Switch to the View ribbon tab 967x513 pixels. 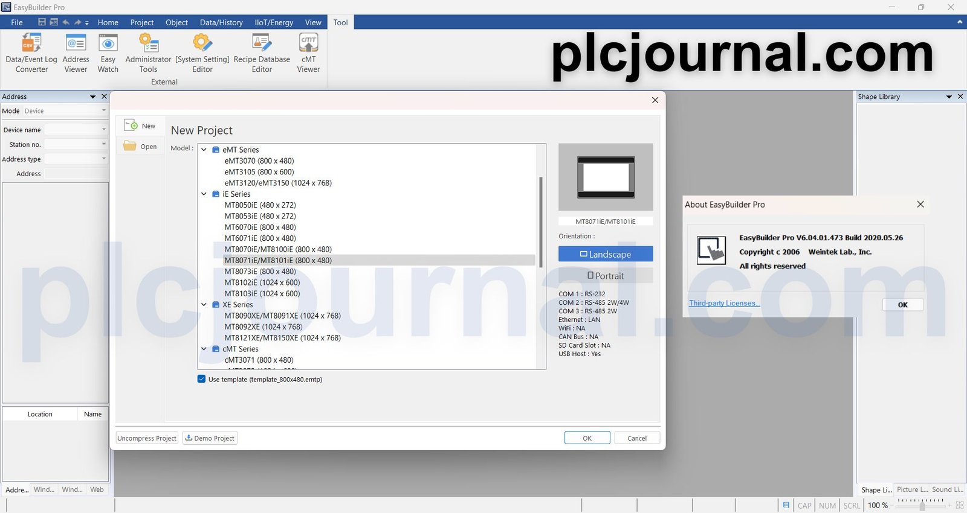313,22
